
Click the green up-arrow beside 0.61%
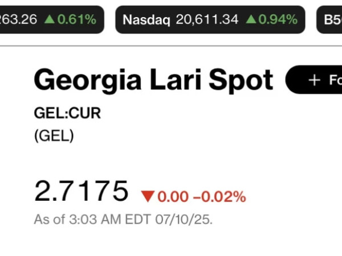click(50, 19)
